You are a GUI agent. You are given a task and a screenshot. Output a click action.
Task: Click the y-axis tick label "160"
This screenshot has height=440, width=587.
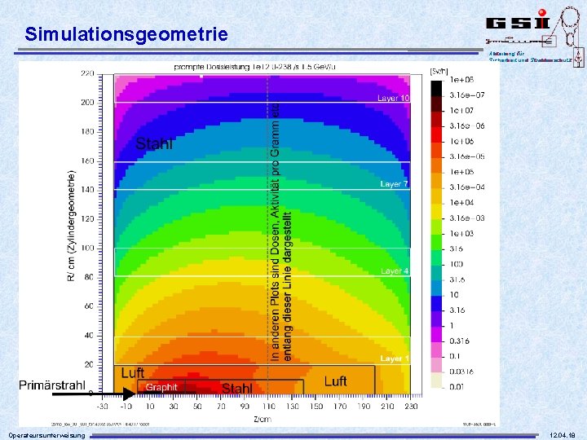point(87,161)
